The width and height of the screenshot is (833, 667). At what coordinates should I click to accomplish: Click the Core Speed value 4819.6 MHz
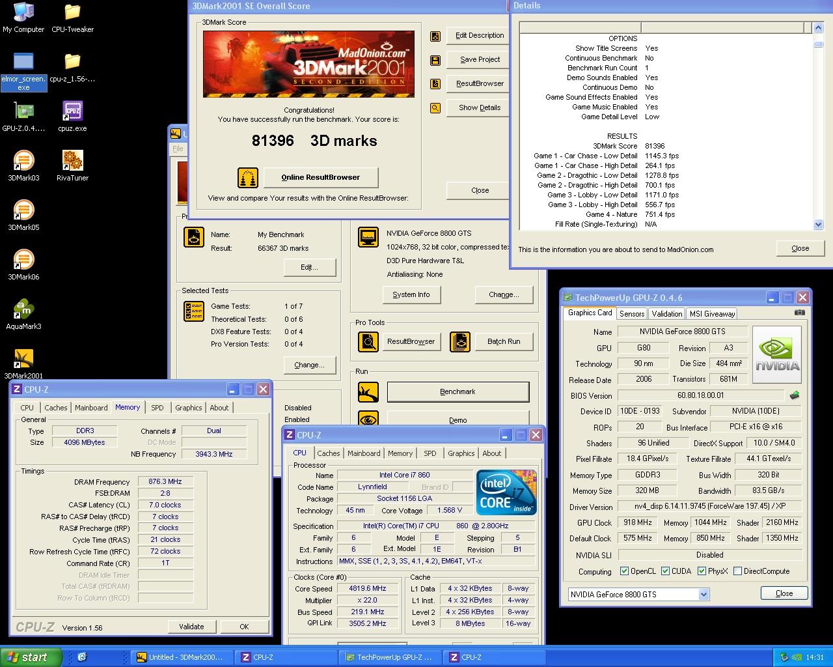(367, 588)
